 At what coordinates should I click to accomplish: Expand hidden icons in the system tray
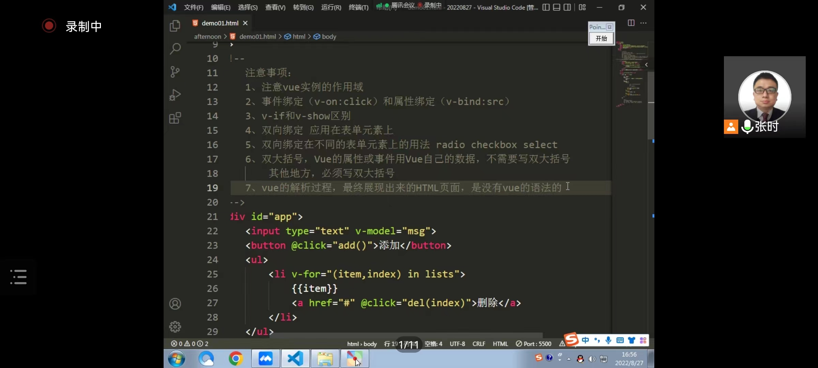(569, 358)
